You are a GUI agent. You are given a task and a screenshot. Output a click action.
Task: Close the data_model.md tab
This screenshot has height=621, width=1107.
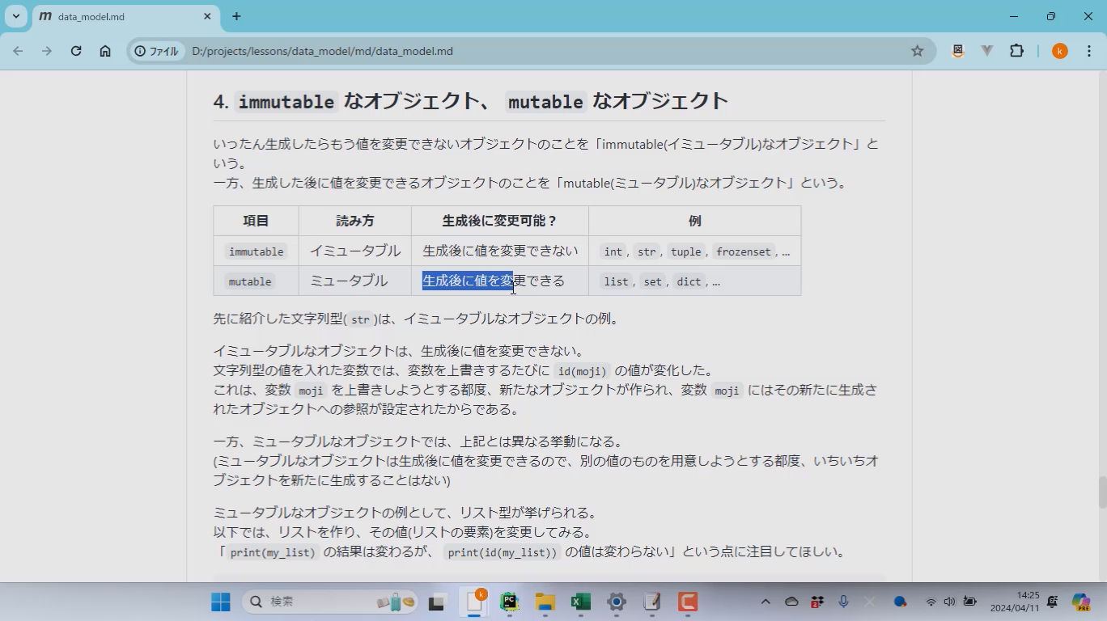(x=208, y=16)
